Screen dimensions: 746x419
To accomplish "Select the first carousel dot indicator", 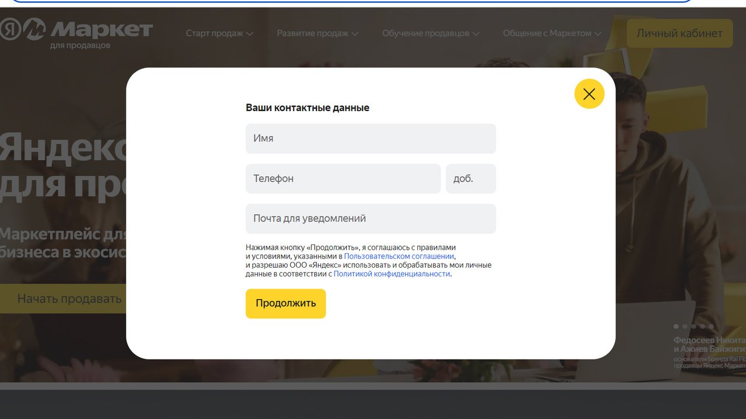I will tap(676, 326).
